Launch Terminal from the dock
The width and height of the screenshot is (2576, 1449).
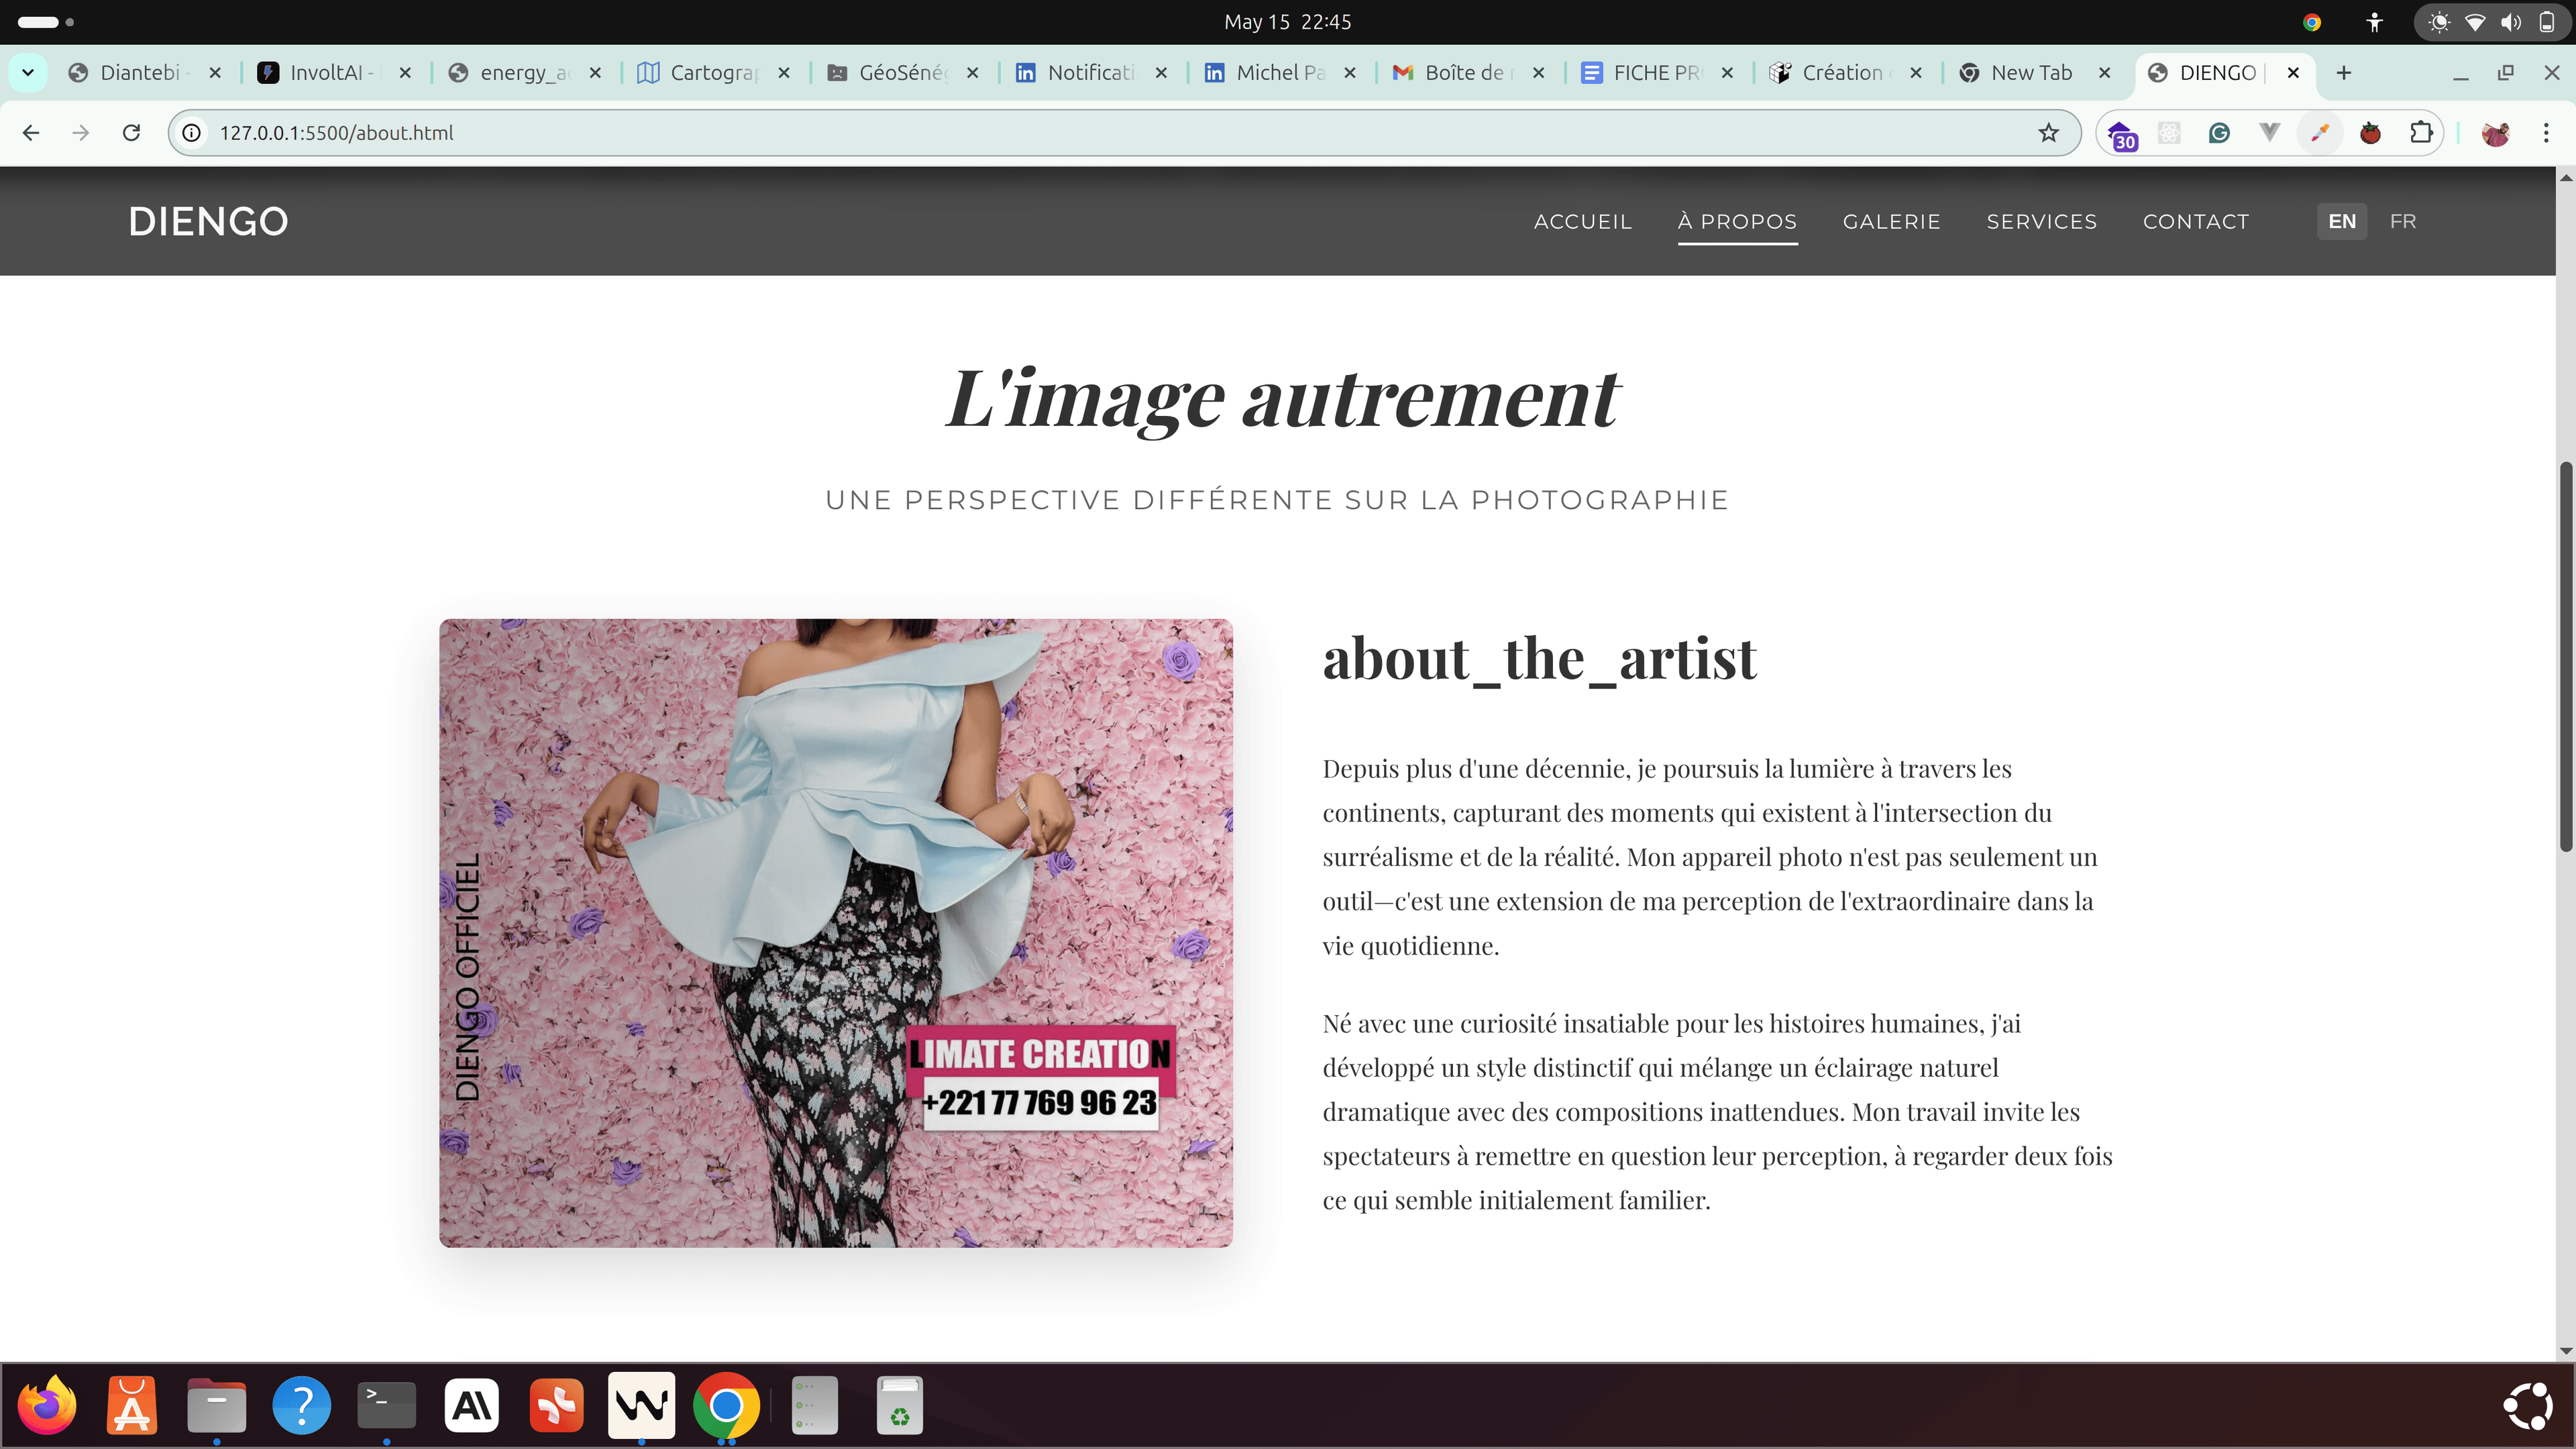[x=386, y=1405]
